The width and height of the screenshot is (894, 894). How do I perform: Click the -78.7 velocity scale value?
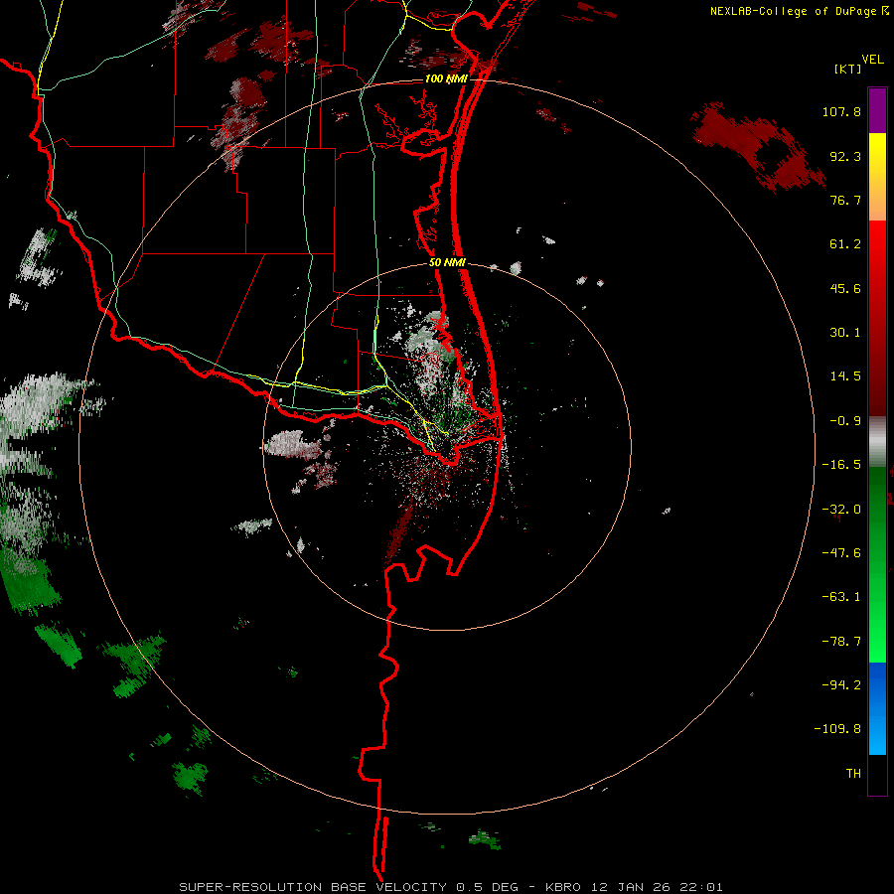841,641
